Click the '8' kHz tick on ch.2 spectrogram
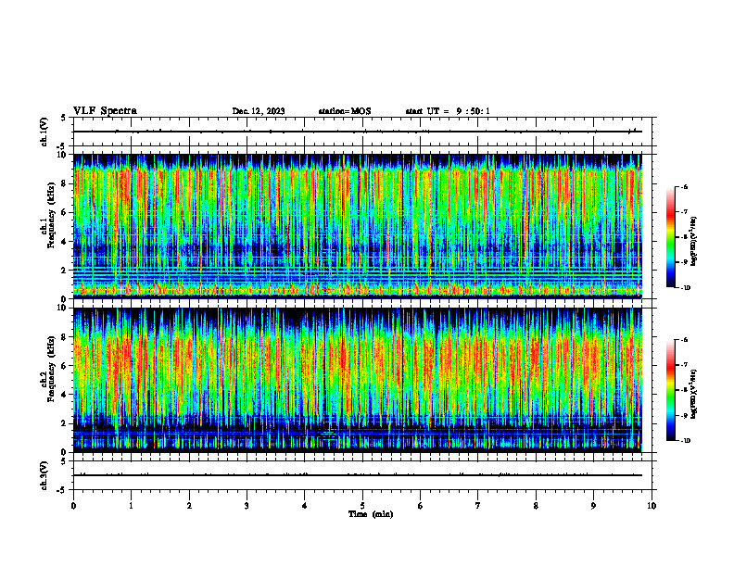This screenshot has width=734, height=567. (x=65, y=337)
